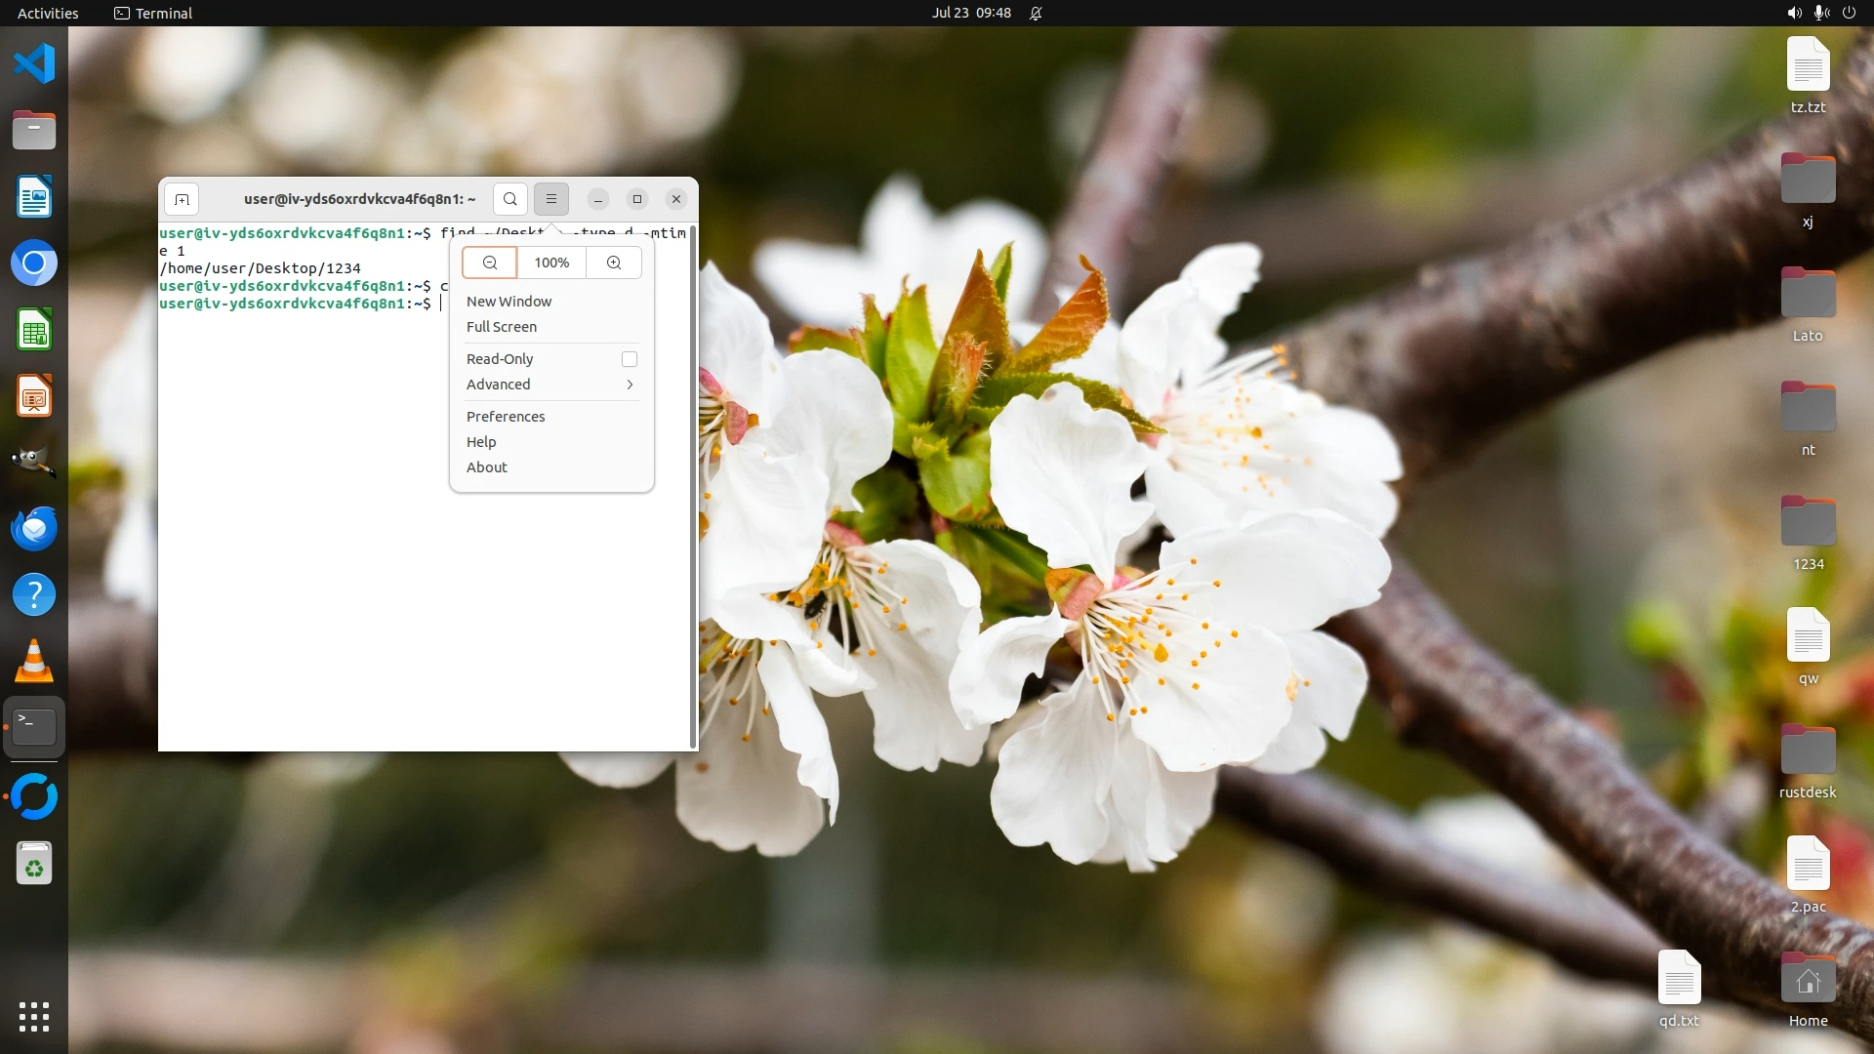Image resolution: width=1874 pixels, height=1054 pixels.
Task: Click the new tab icon in terminal
Action: click(x=182, y=199)
